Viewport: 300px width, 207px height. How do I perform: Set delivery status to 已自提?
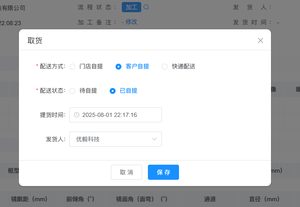[113, 91]
